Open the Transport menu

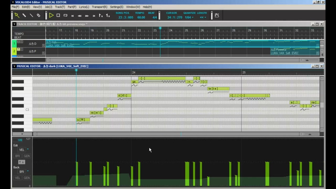pyautogui.click(x=99, y=7)
